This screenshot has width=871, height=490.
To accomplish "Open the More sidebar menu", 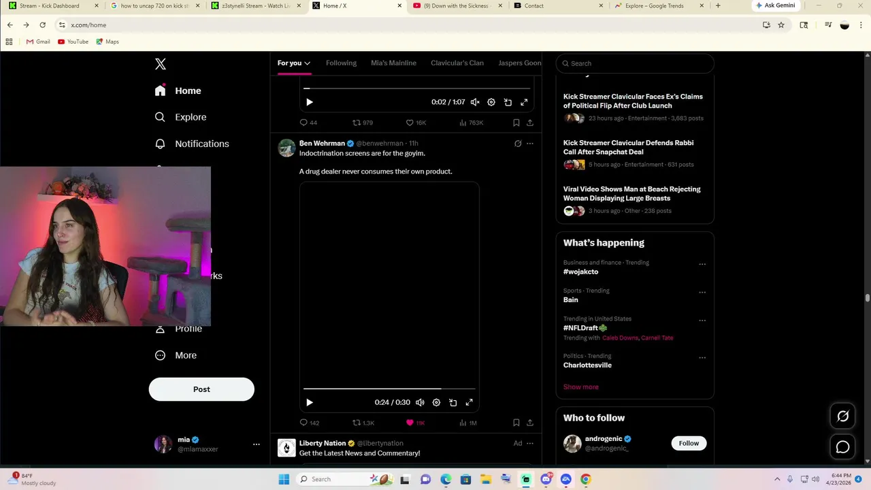I will coord(176,355).
